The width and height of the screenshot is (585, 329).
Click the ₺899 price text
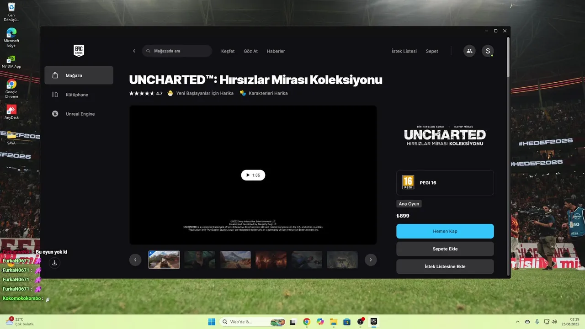coord(403,216)
